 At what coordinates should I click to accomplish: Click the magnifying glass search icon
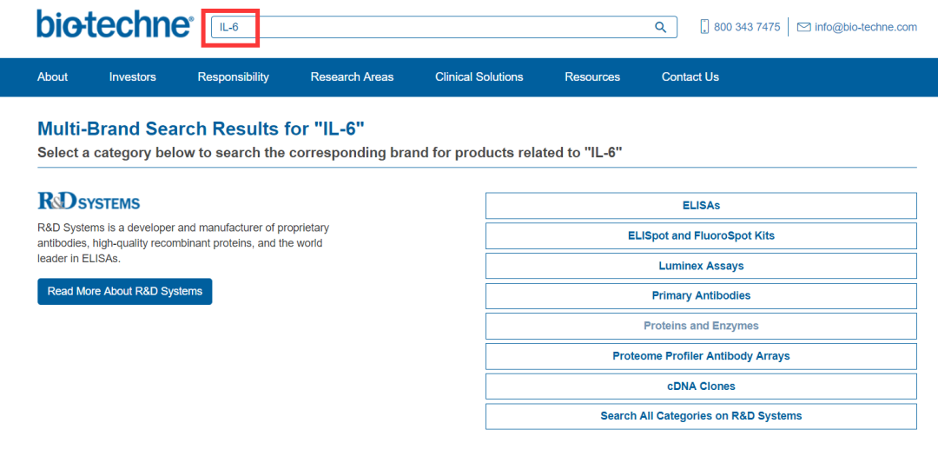pyautogui.click(x=660, y=27)
